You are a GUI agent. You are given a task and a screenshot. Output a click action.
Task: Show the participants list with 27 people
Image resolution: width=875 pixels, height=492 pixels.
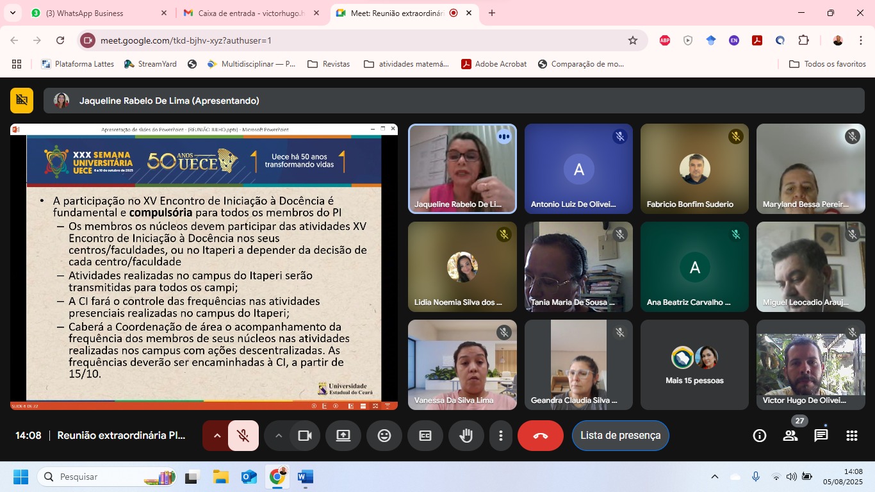pos(790,436)
